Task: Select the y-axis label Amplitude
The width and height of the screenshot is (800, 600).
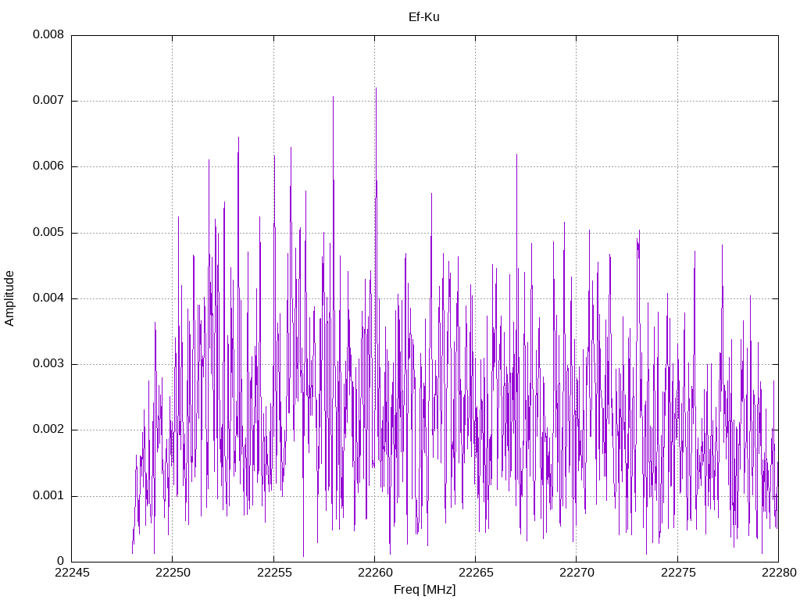Action: [9, 298]
